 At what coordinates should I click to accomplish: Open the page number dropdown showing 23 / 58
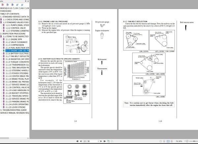[x=98, y=141]
